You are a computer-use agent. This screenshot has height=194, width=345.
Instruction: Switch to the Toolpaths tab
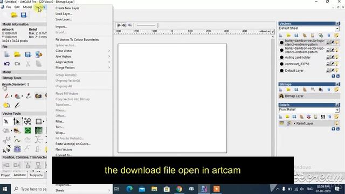[36, 175]
